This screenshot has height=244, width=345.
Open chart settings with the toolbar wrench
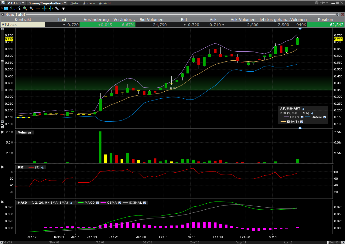(57, 8)
